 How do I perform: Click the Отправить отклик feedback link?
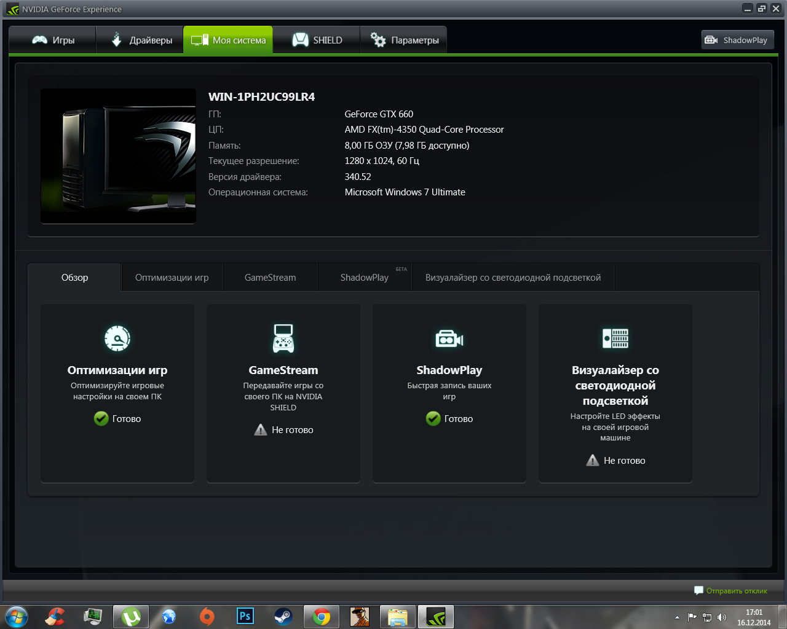pos(737,591)
